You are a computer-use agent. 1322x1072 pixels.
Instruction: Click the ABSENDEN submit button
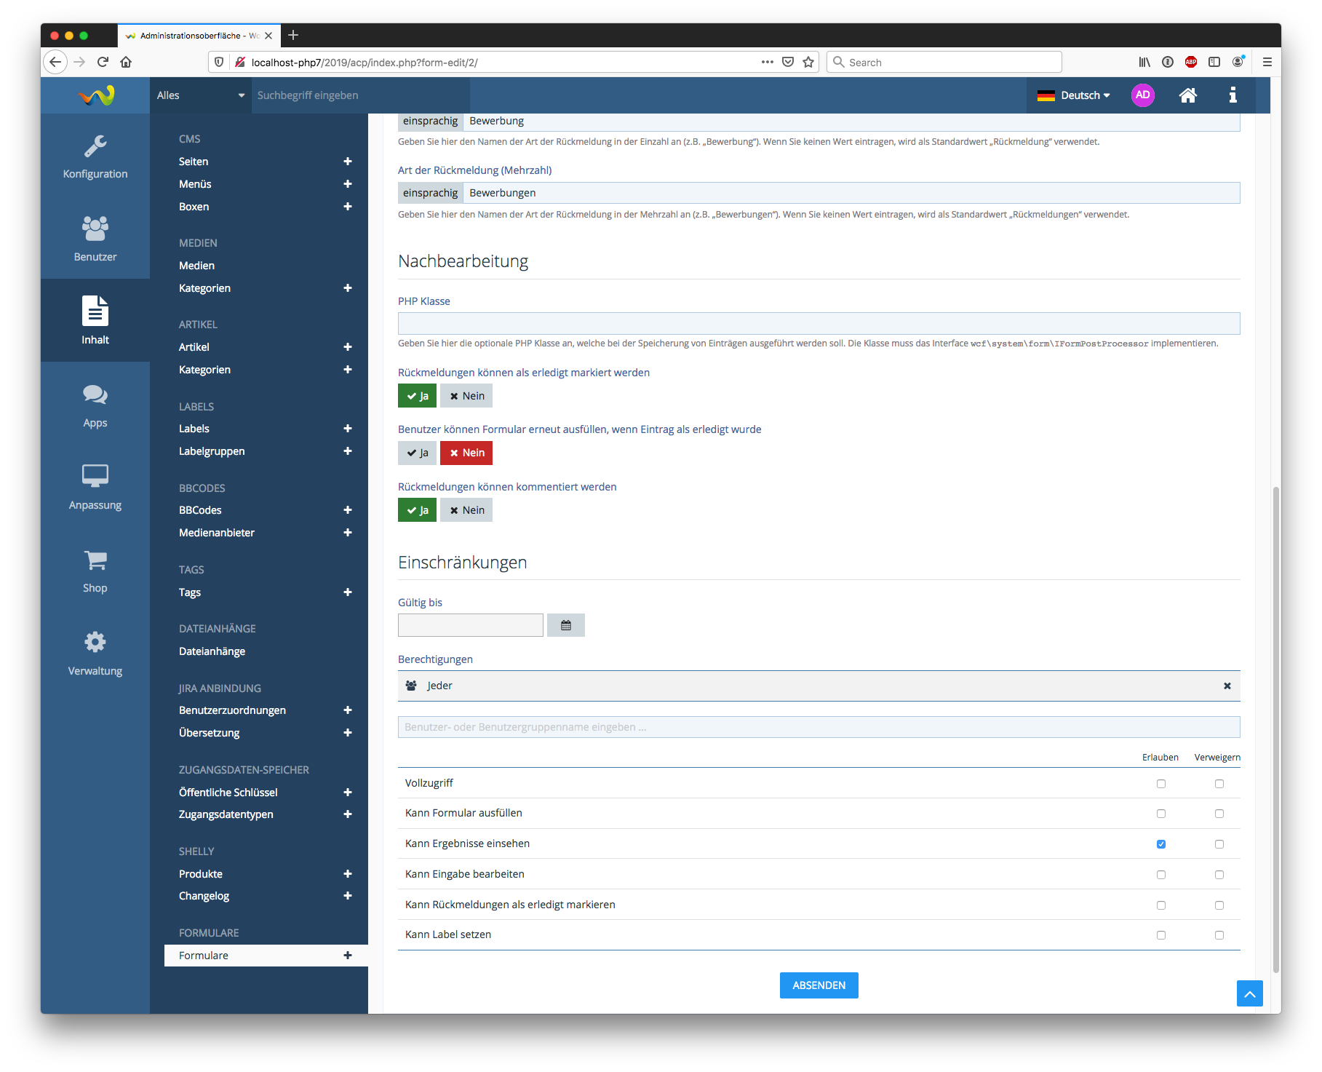coord(819,985)
